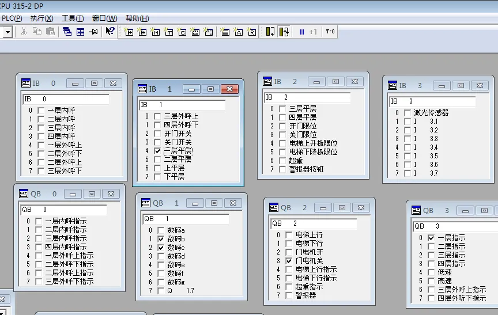Tile windows using the toolbar icon

click(80, 32)
